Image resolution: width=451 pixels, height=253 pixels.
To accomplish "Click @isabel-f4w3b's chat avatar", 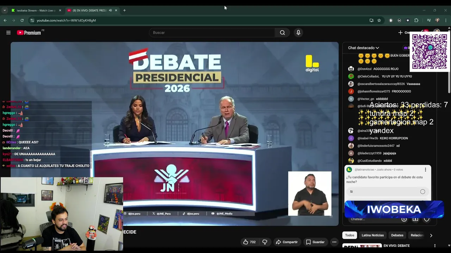I will tap(351, 138).
